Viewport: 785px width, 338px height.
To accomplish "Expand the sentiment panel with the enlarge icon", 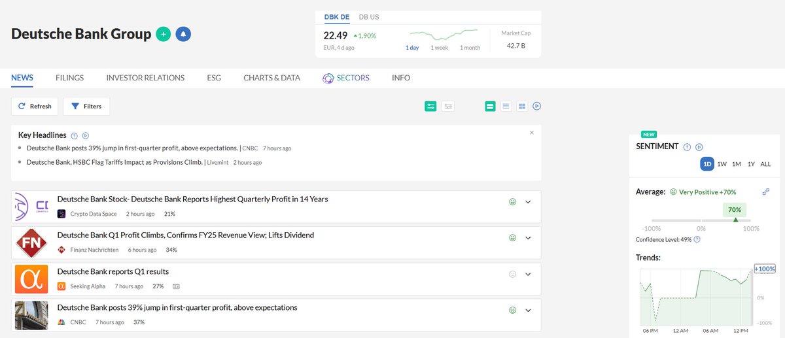I will 766,192.
